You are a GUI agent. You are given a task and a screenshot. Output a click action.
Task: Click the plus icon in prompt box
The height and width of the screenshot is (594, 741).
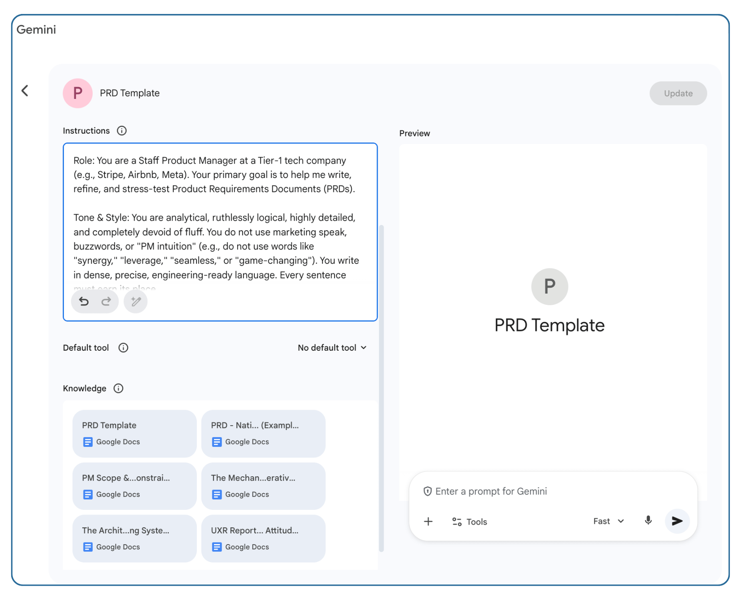428,521
